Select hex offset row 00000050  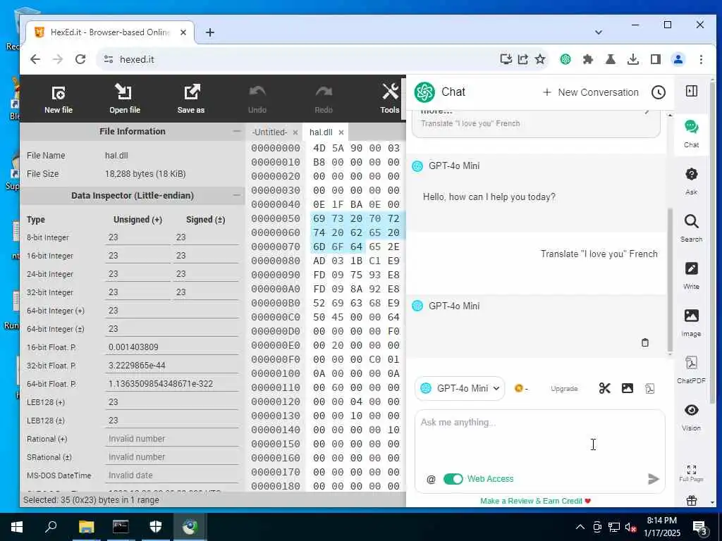click(x=276, y=218)
